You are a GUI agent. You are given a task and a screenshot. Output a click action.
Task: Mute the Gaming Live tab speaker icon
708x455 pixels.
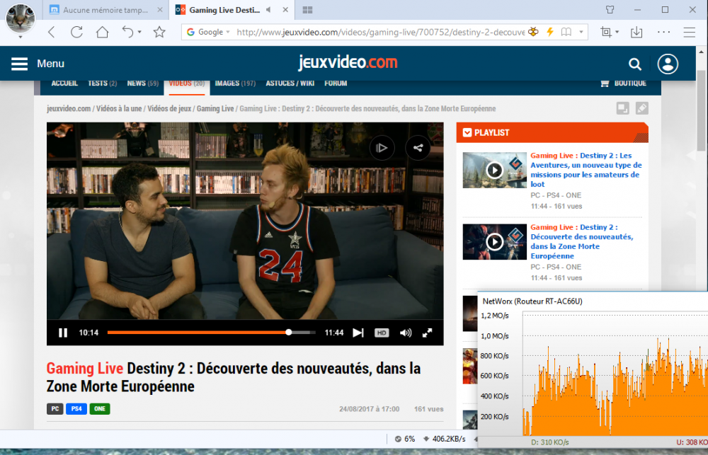268,9
